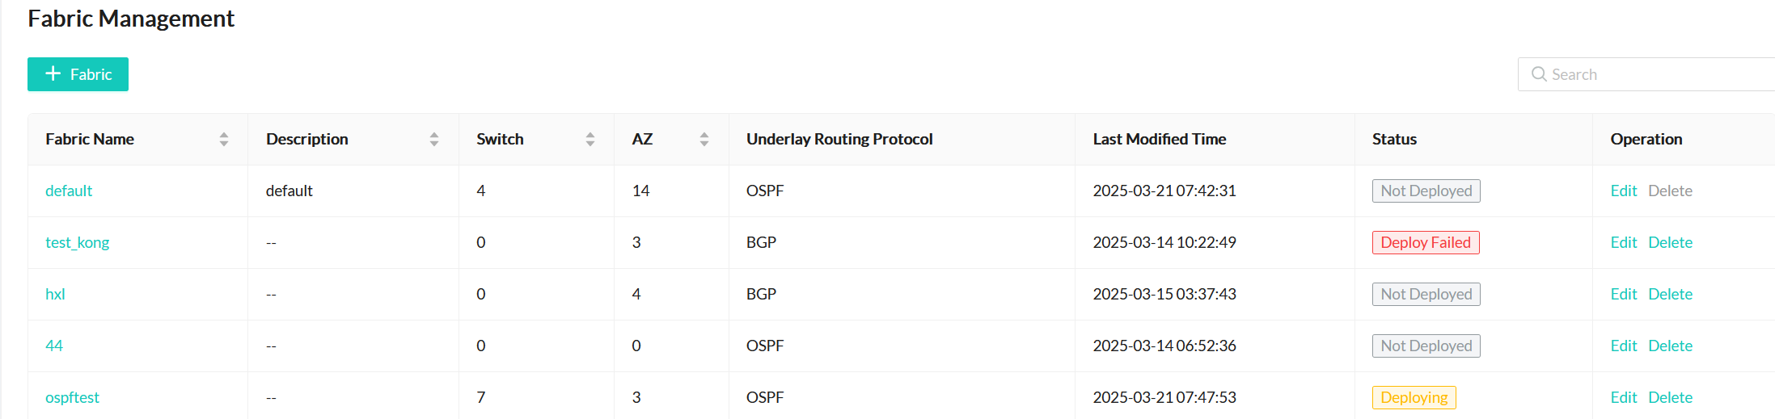Click the Deploying status tag
The width and height of the screenshot is (1775, 419).
(1414, 398)
